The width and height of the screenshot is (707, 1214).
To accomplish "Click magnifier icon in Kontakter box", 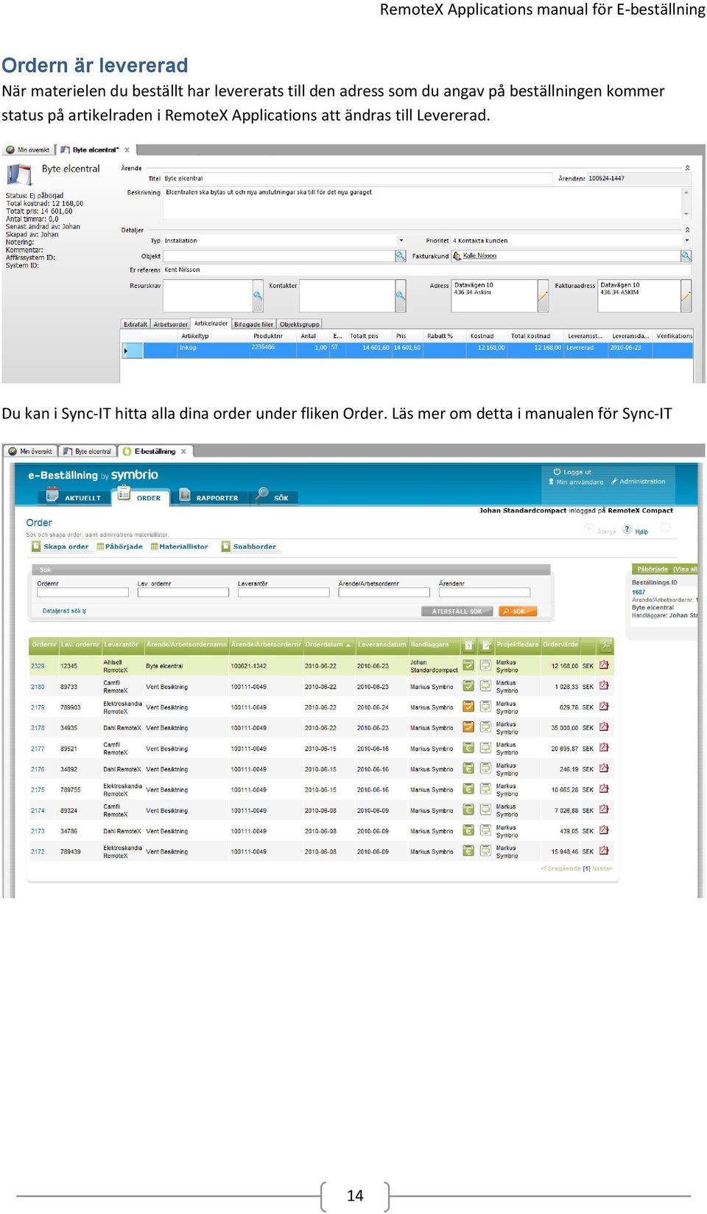I will [x=401, y=296].
